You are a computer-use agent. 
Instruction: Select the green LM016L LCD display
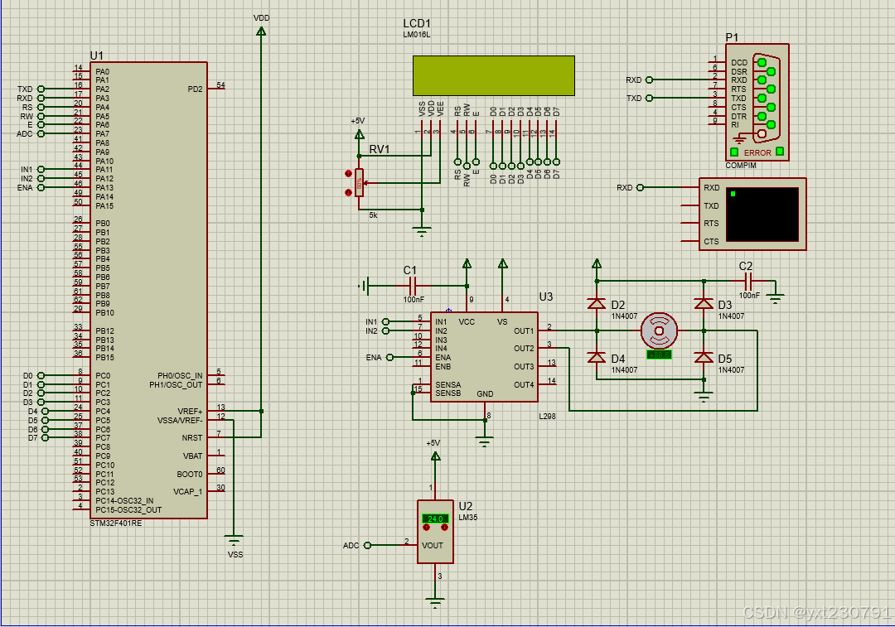494,75
